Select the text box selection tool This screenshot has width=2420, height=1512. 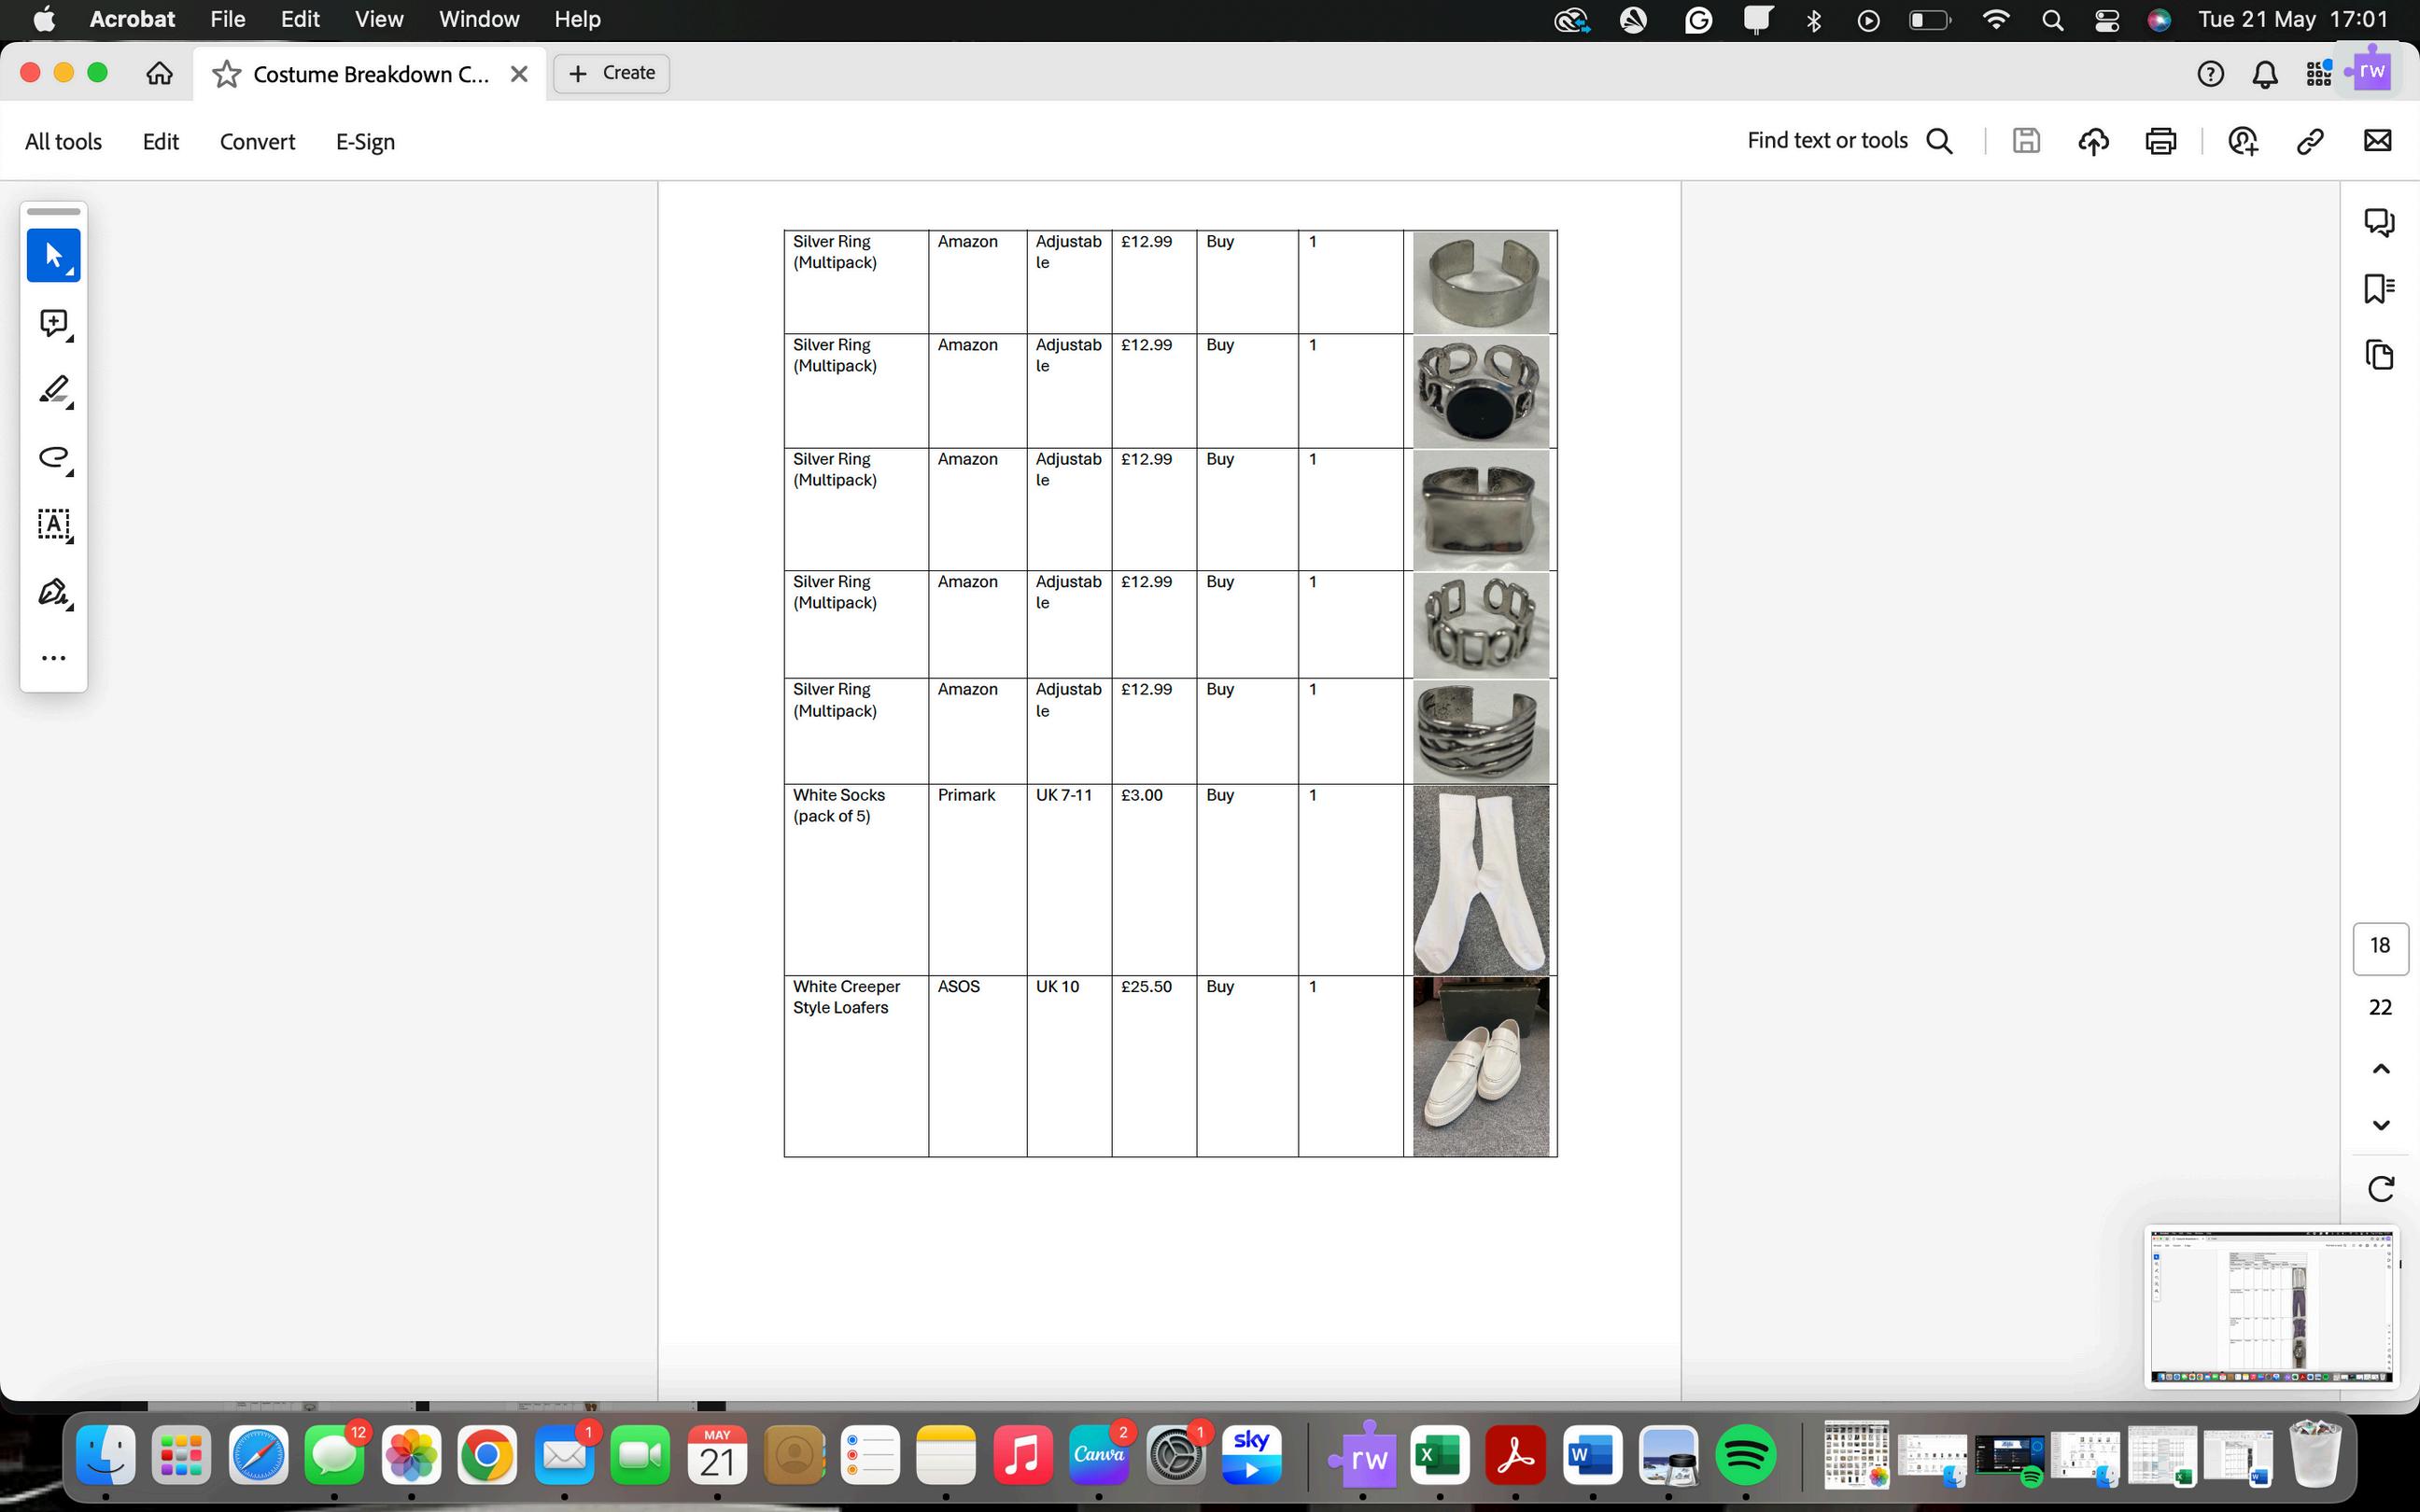tap(53, 524)
